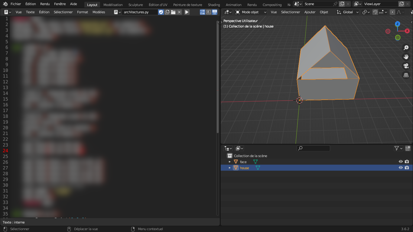Disable house object in renders

click(407, 168)
